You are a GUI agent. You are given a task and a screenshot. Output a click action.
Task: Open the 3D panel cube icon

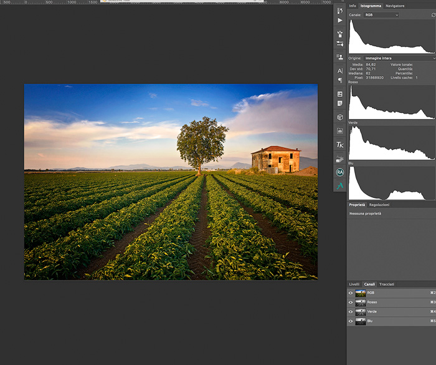pos(340,117)
